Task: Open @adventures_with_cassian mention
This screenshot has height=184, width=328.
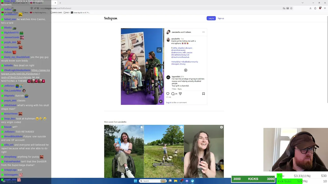Action: [x=182, y=53]
